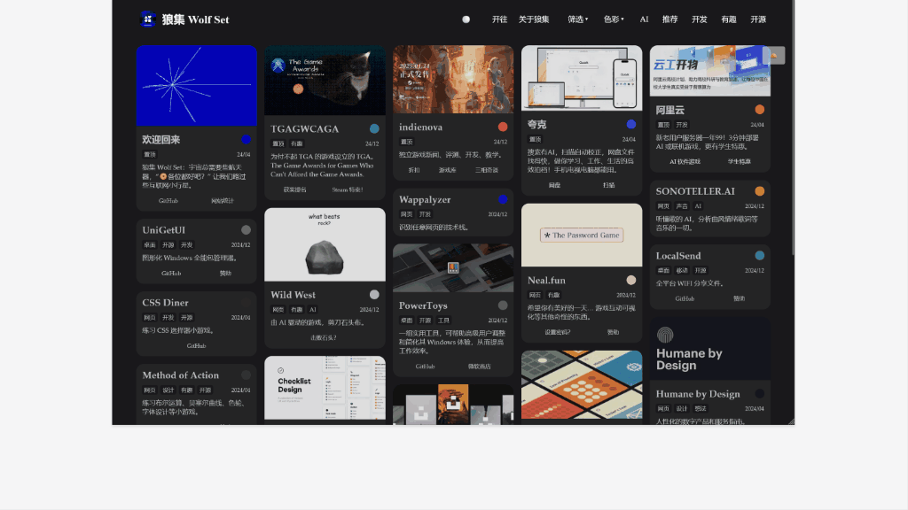Click the orange color dot on 阿里云
This screenshot has width=908, height=510.
pos(760,109)
